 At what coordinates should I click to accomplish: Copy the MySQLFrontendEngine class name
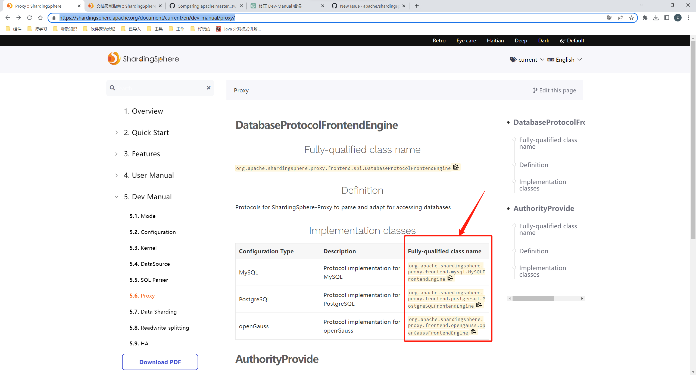coord(450,278)
